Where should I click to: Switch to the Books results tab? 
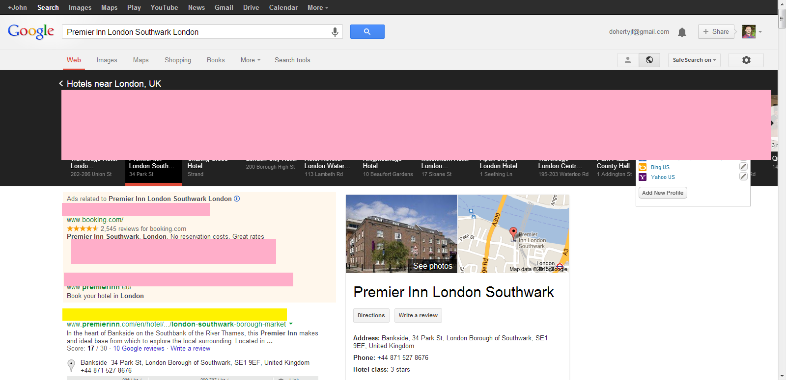pos(216,60)
